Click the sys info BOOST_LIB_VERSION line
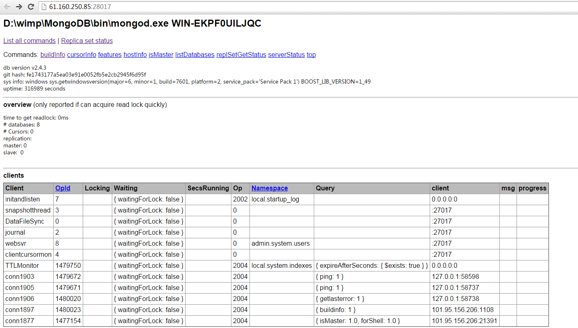578x328 pixels. 187,81
